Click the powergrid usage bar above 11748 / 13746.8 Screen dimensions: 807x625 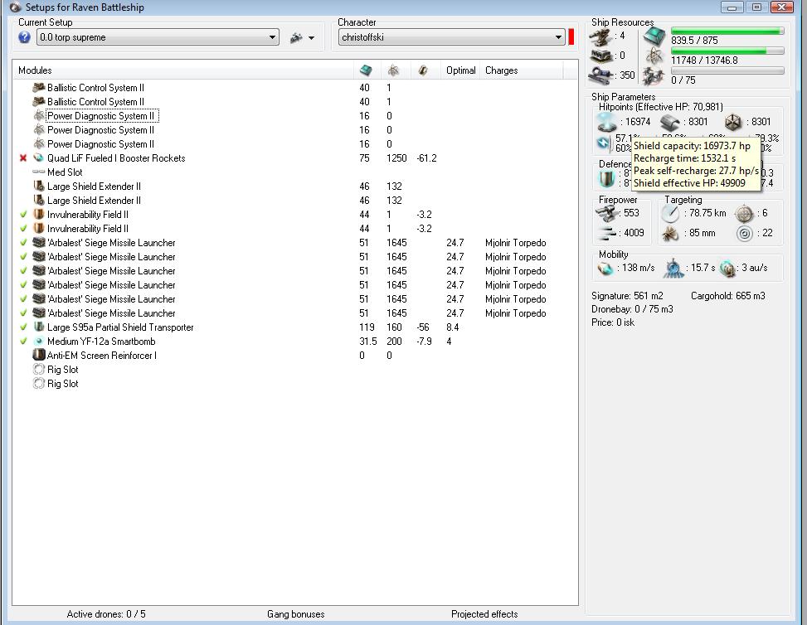(x=727, y=51)
